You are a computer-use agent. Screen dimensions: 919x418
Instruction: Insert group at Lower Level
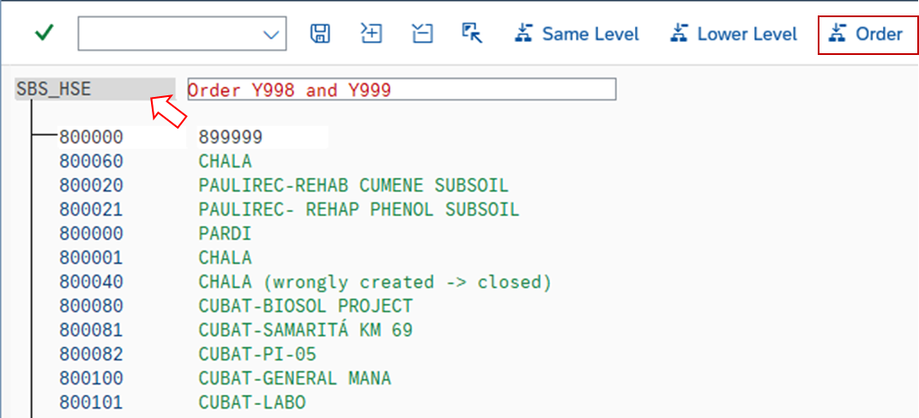(734, 34)
